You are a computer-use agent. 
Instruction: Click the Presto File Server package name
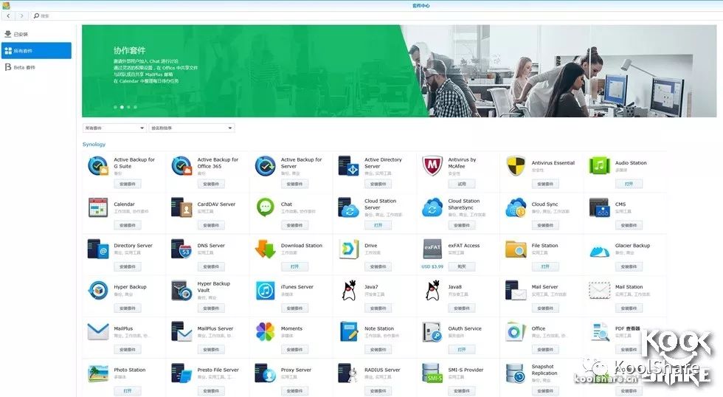218,370
